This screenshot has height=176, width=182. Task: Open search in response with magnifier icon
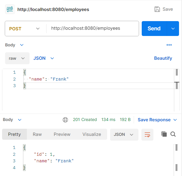(173, 134)
